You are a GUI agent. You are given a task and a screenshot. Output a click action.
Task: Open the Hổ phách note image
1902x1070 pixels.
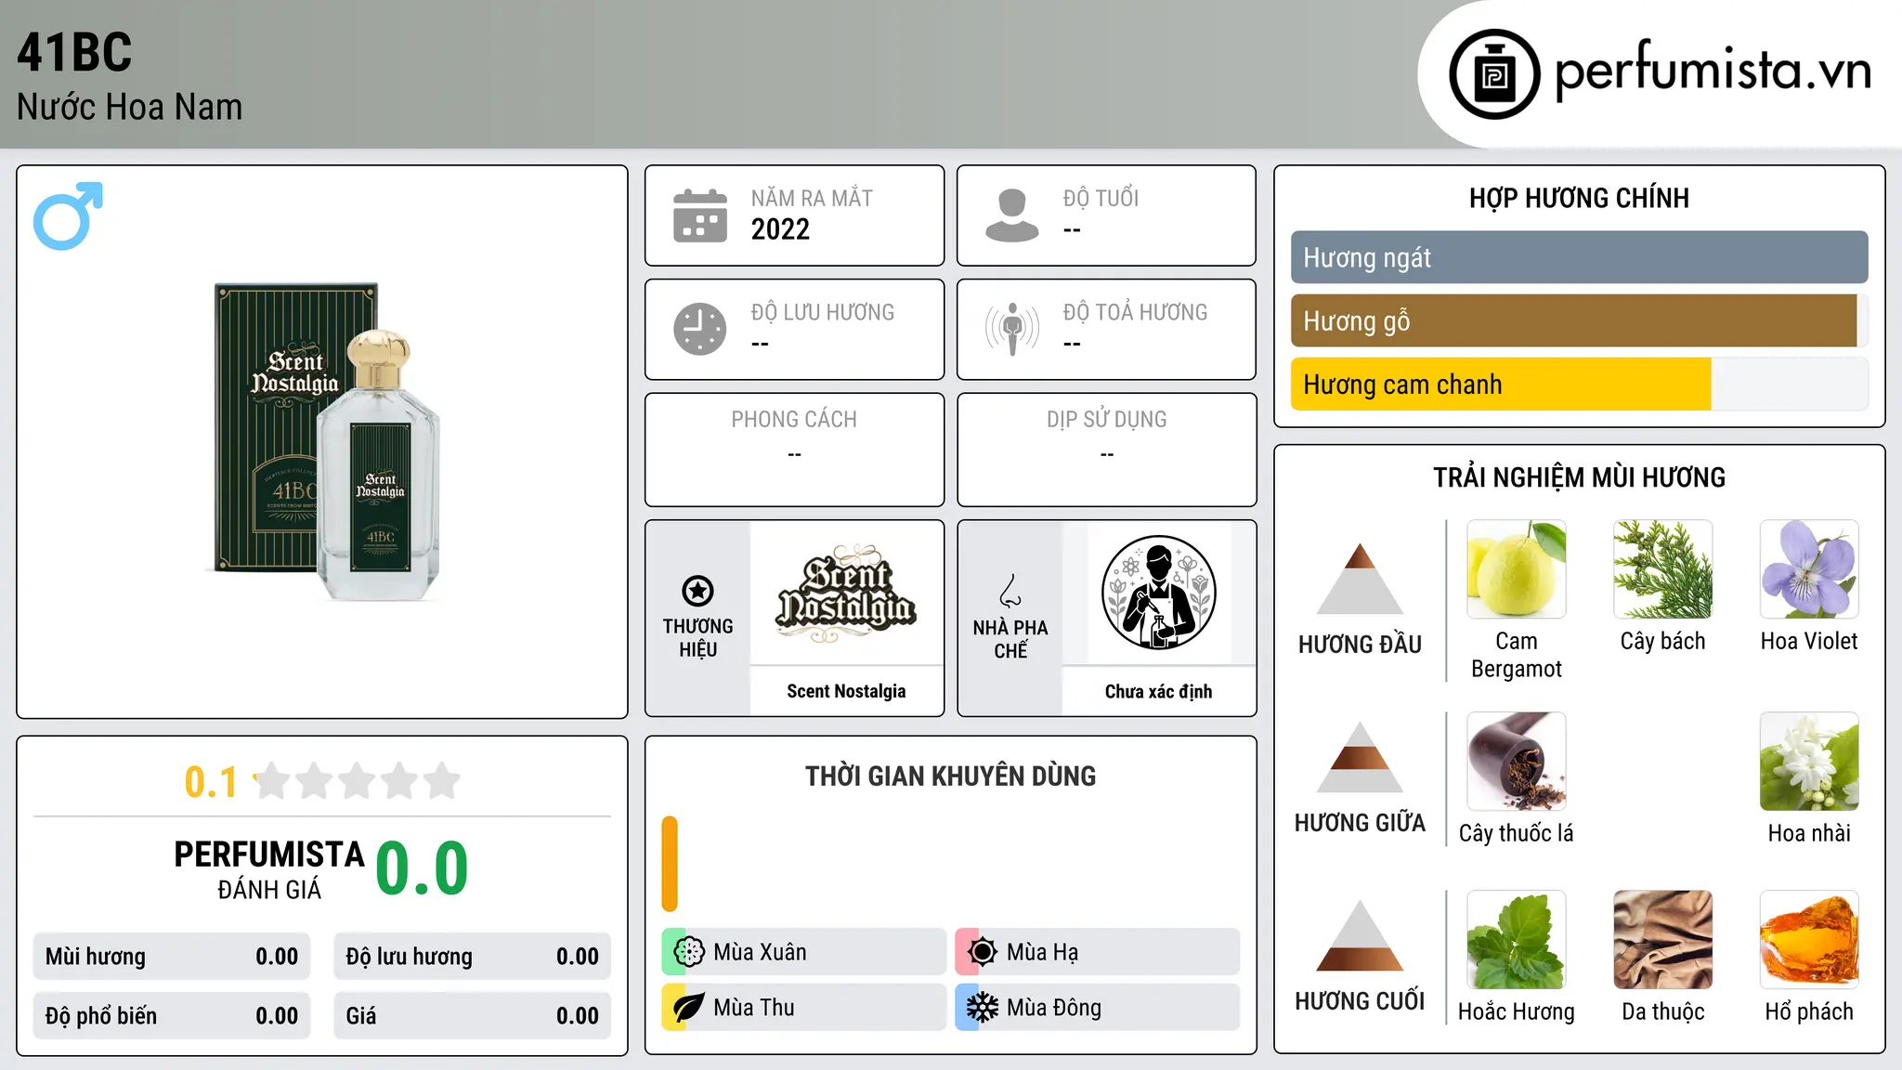[x=1809, y=940]
